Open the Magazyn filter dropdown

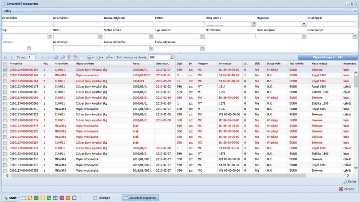(304, 24)
